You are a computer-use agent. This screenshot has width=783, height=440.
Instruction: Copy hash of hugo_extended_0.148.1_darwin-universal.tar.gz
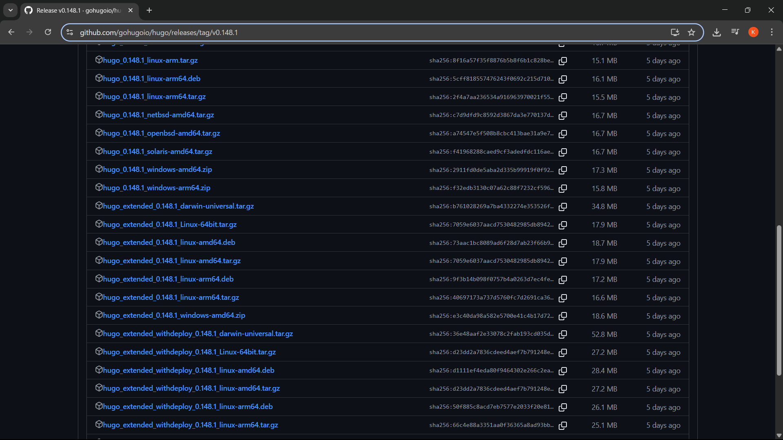(563, 207)
